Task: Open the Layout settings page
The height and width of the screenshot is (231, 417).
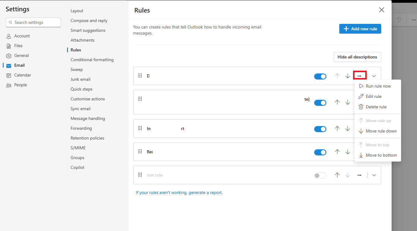Action: tap(77, 11)
